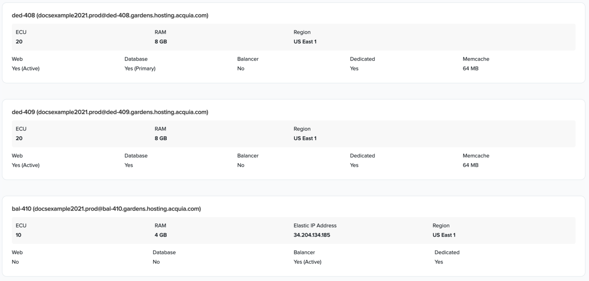Click bal-410 Balancer Yes (Active) value
589x281 pixels.
click(x=307, y=262)
